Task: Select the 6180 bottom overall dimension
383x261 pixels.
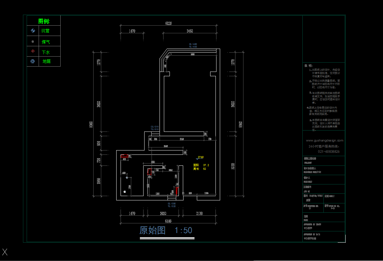Action: tap(169, 221)
